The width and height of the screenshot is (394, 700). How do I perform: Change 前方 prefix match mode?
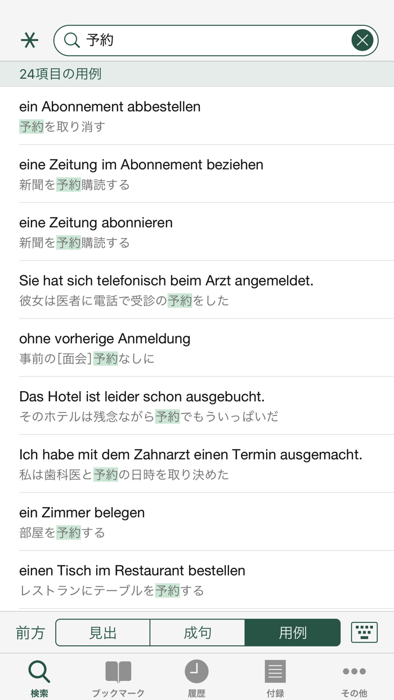pyautogui.click(x=30, y=632)
